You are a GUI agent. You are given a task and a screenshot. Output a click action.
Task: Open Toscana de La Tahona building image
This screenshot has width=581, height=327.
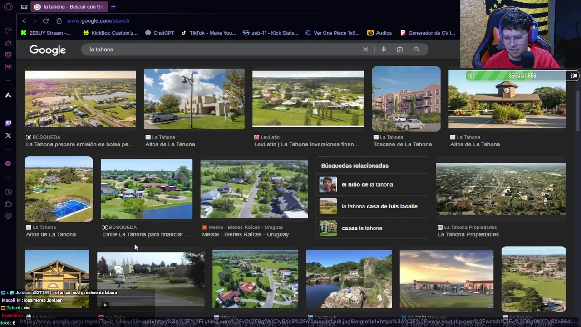tap(406, 99)
